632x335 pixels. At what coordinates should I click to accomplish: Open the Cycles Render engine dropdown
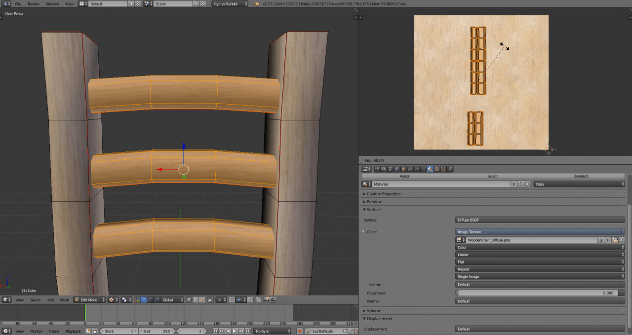pos(230,3)
